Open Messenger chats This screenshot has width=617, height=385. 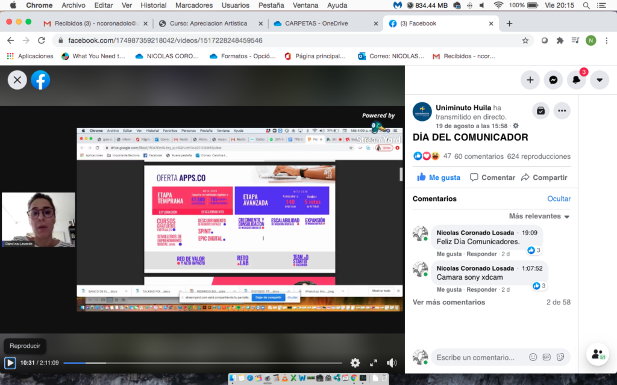[553, 80]
